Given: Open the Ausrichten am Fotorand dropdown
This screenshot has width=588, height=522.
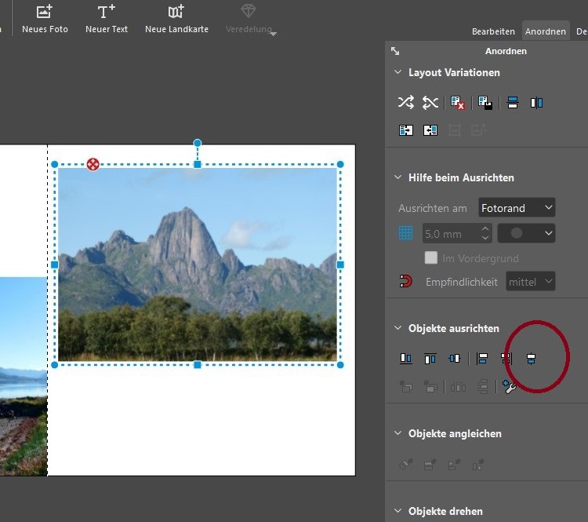Looking at the screenshot, I should 517,208.
